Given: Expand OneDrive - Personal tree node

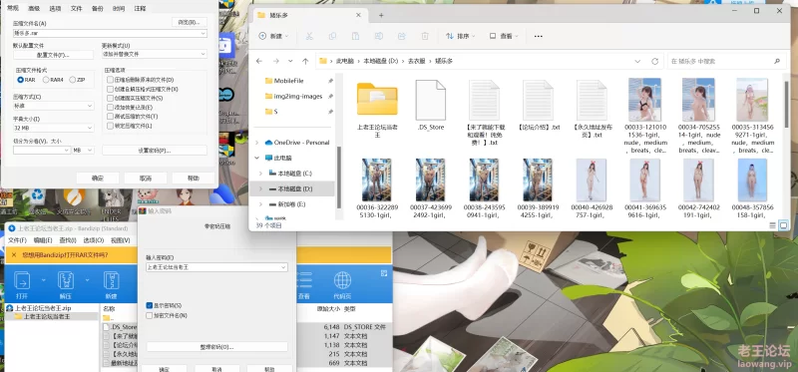Looking at the screenshot, I should [x=257, y=143].
